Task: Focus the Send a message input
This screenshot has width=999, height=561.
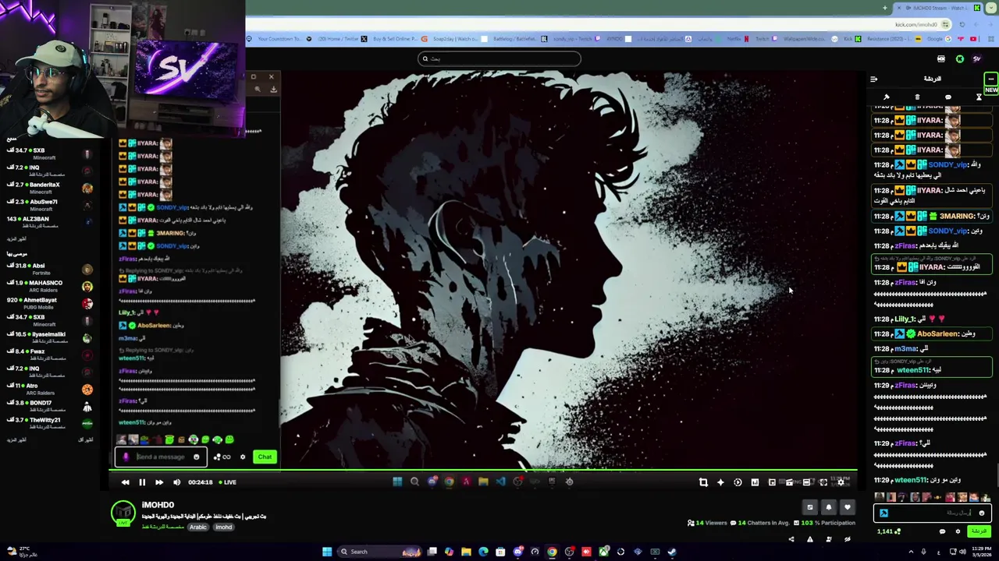Action: click(x=162, y=457)
